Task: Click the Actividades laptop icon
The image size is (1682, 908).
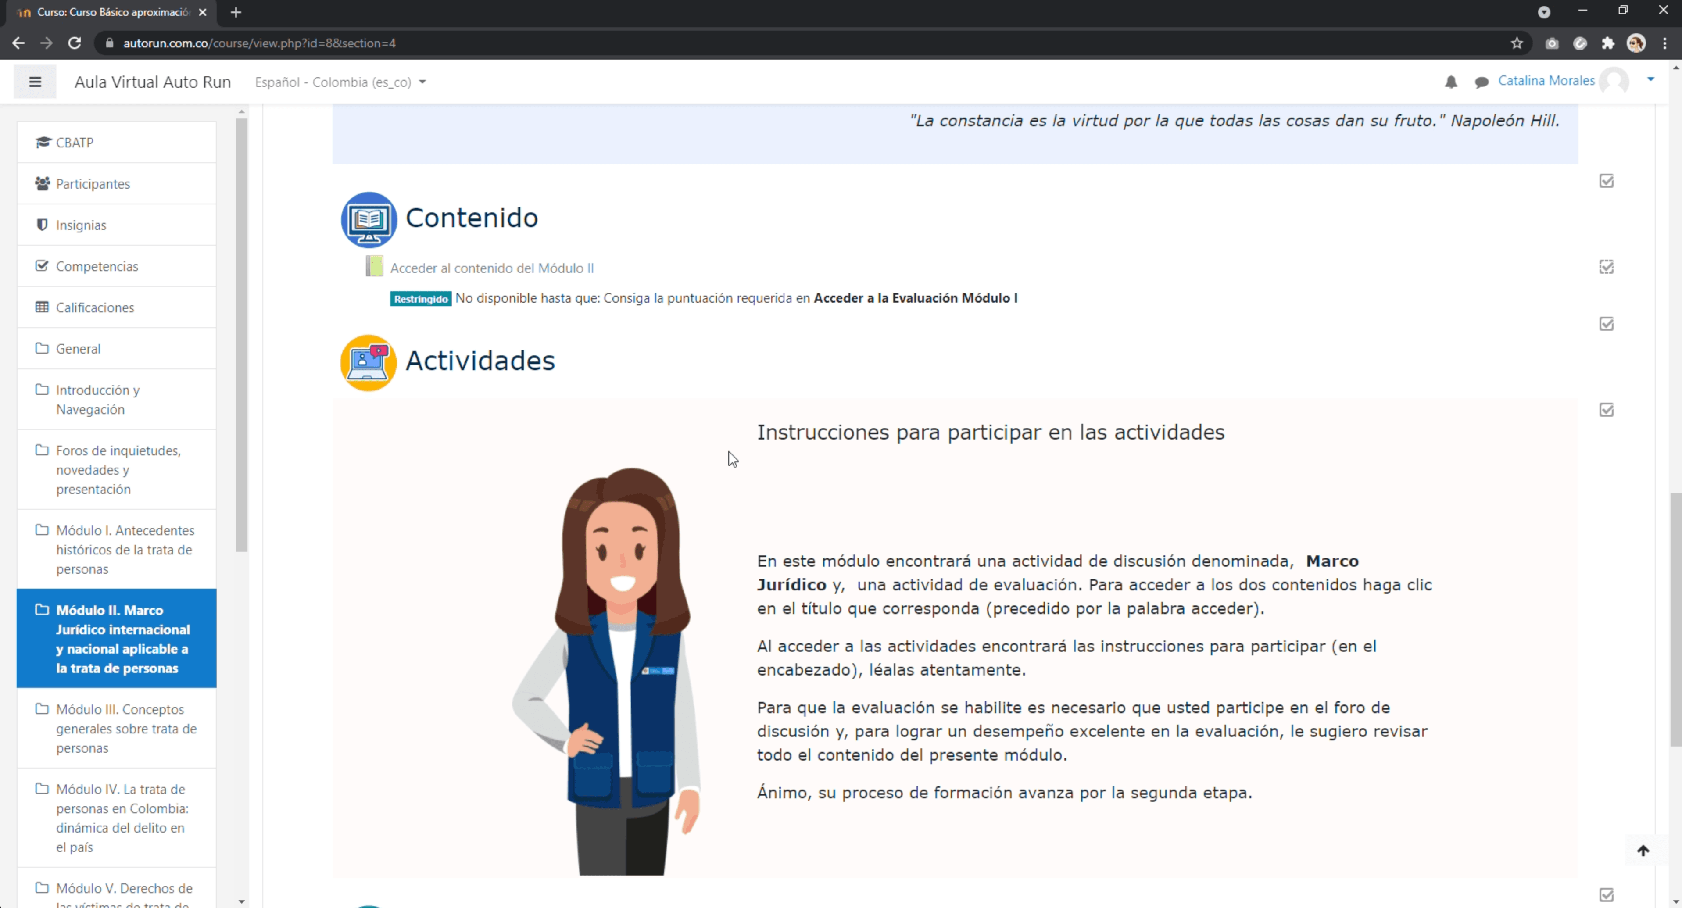Action: (368, 362)
